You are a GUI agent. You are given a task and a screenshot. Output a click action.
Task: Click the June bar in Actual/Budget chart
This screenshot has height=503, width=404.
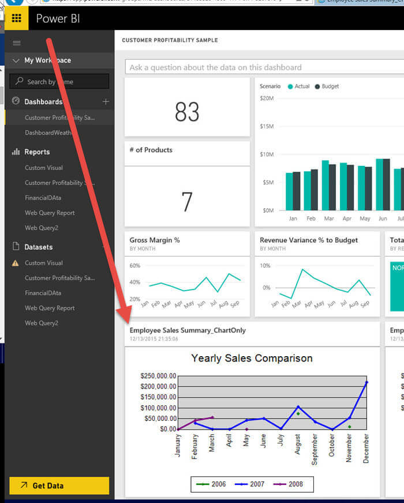coord(383,184)
